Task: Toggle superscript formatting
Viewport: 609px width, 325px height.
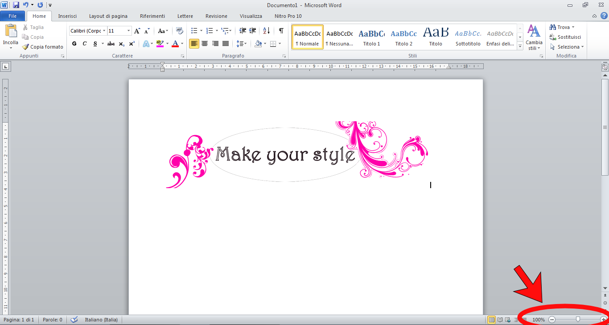Action: [x=132, y=44]
